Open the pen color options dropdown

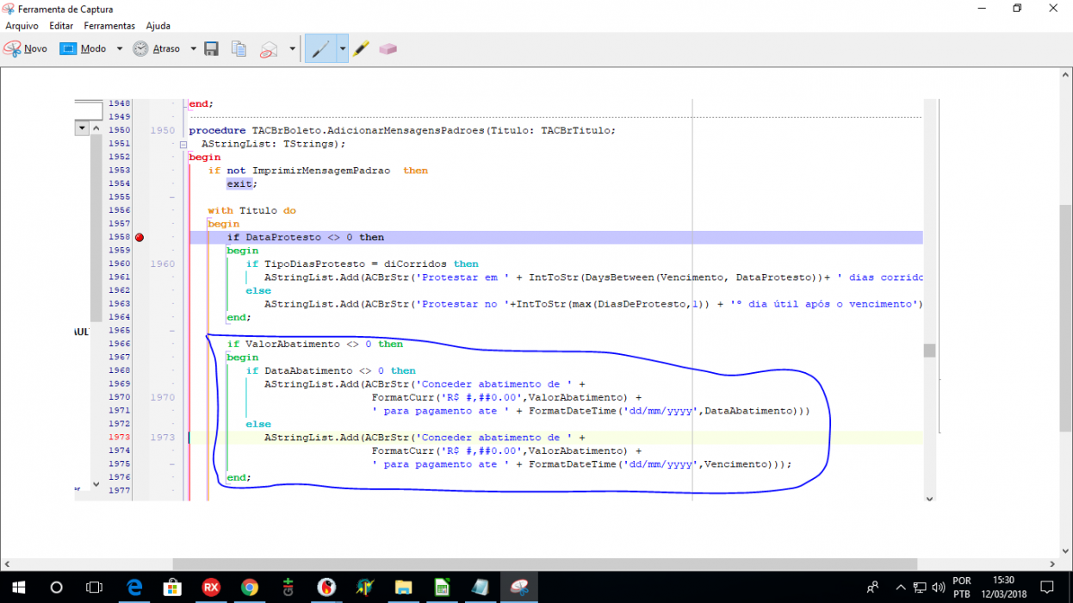point(343,49)
